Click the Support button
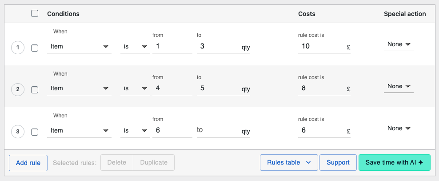 (338, 163)
